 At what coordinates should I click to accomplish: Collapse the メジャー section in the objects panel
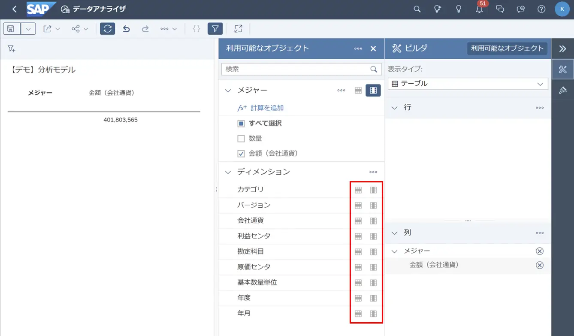[228, 91]
